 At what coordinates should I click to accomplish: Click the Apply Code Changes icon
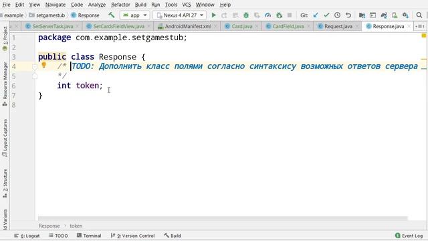click(235, 15)
